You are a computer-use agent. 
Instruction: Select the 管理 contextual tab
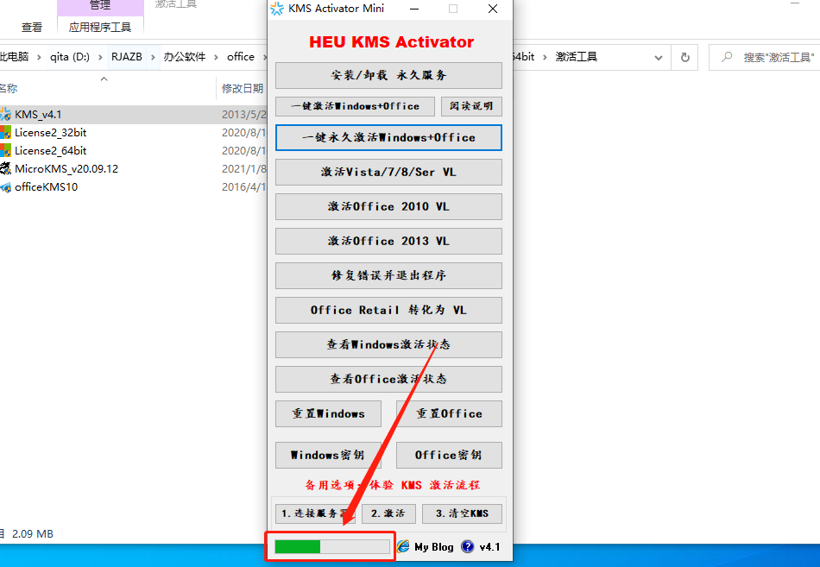tap(100, 5)
